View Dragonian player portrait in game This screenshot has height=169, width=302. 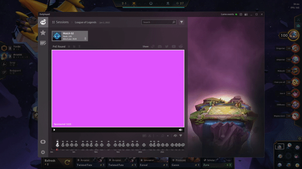tap(295, 48)
